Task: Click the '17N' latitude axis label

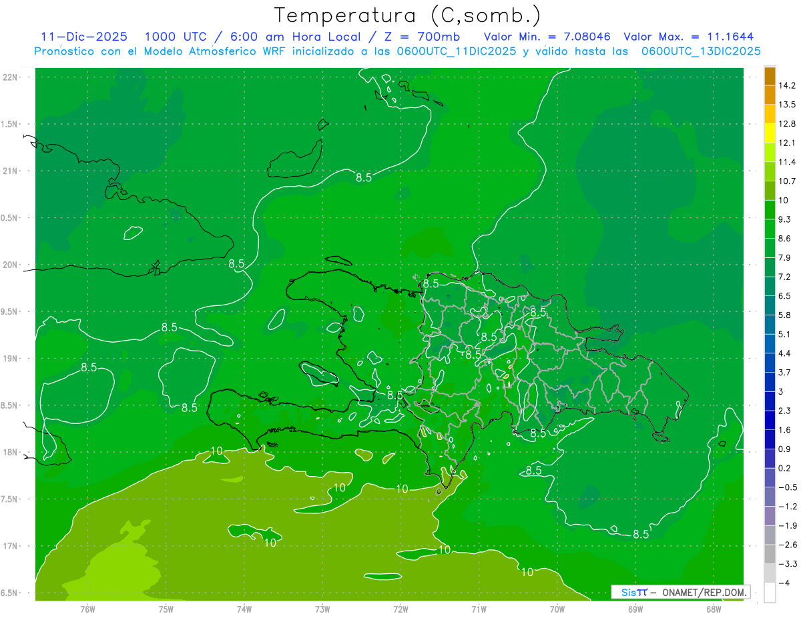Action: (9, 547)
